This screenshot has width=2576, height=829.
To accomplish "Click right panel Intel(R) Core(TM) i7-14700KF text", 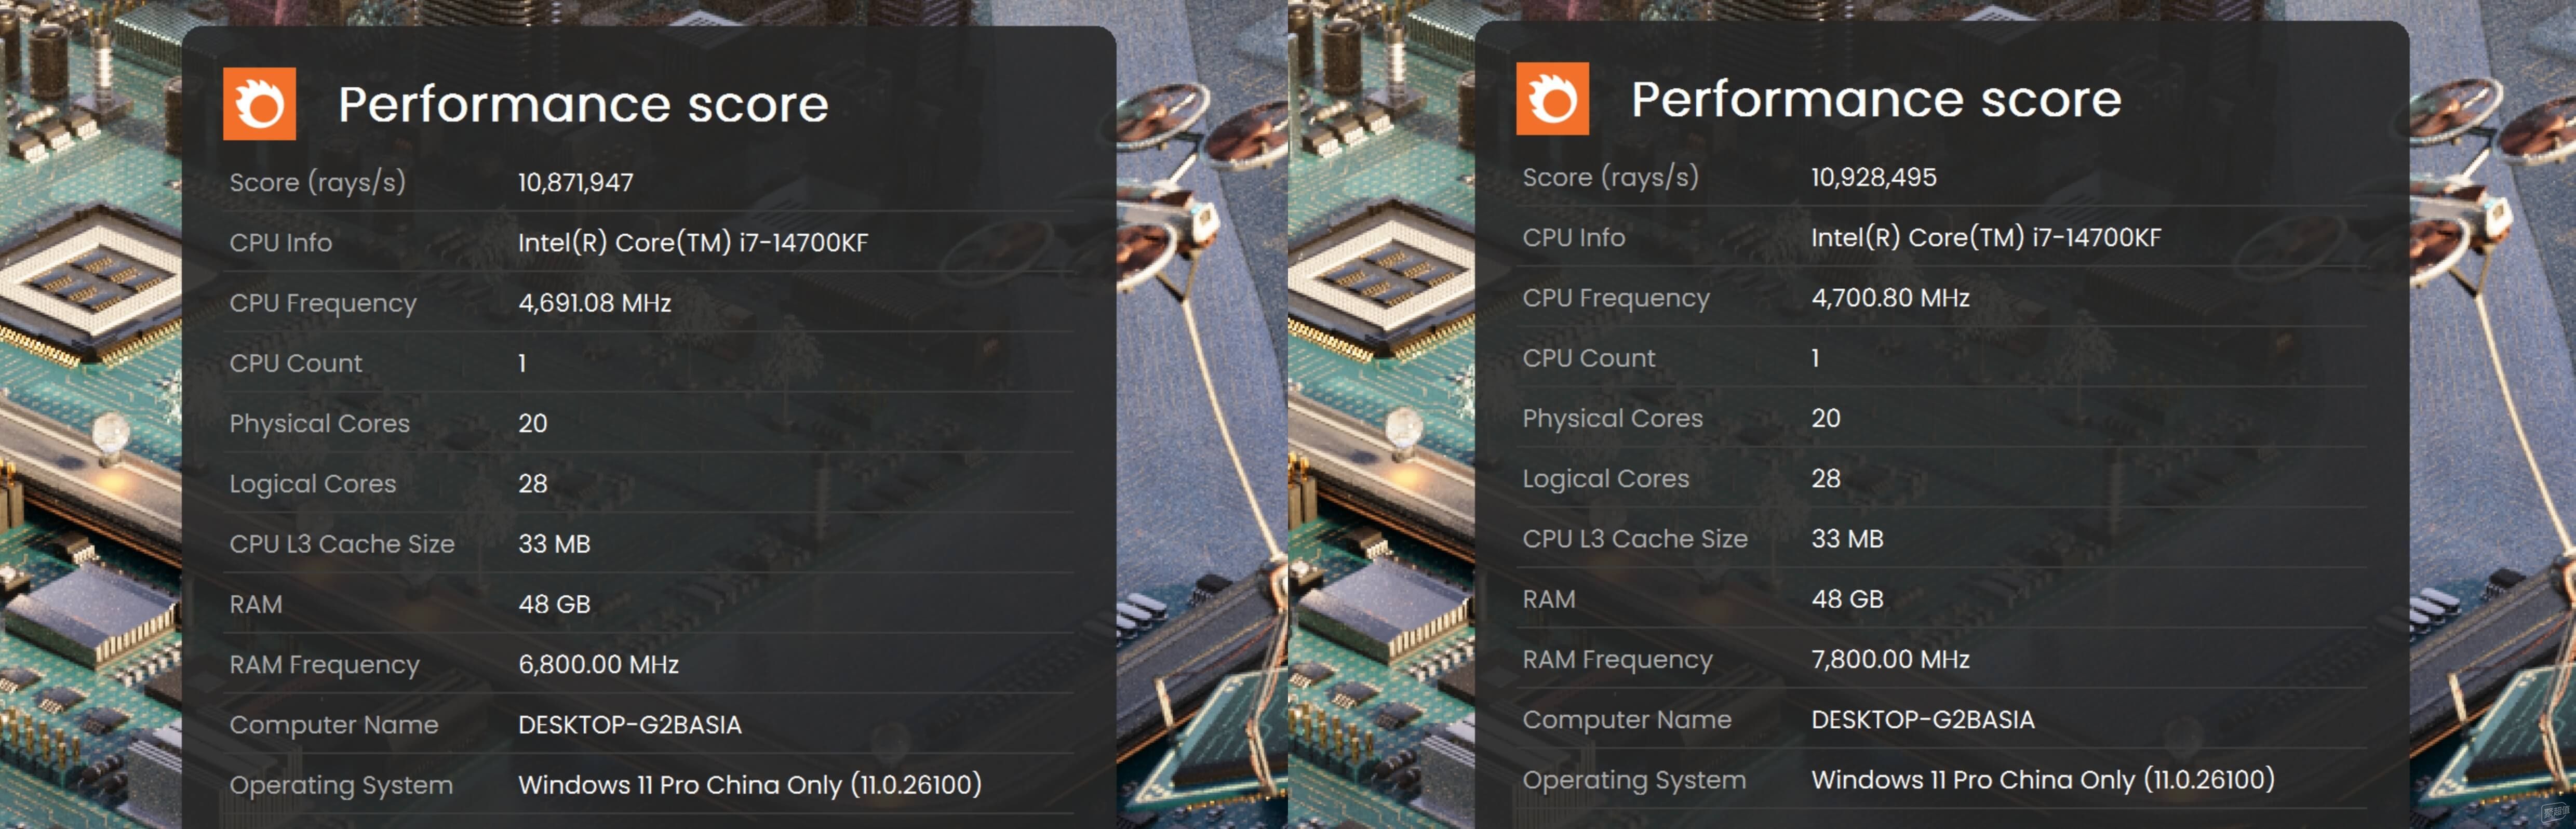I will click(1986, 238).
